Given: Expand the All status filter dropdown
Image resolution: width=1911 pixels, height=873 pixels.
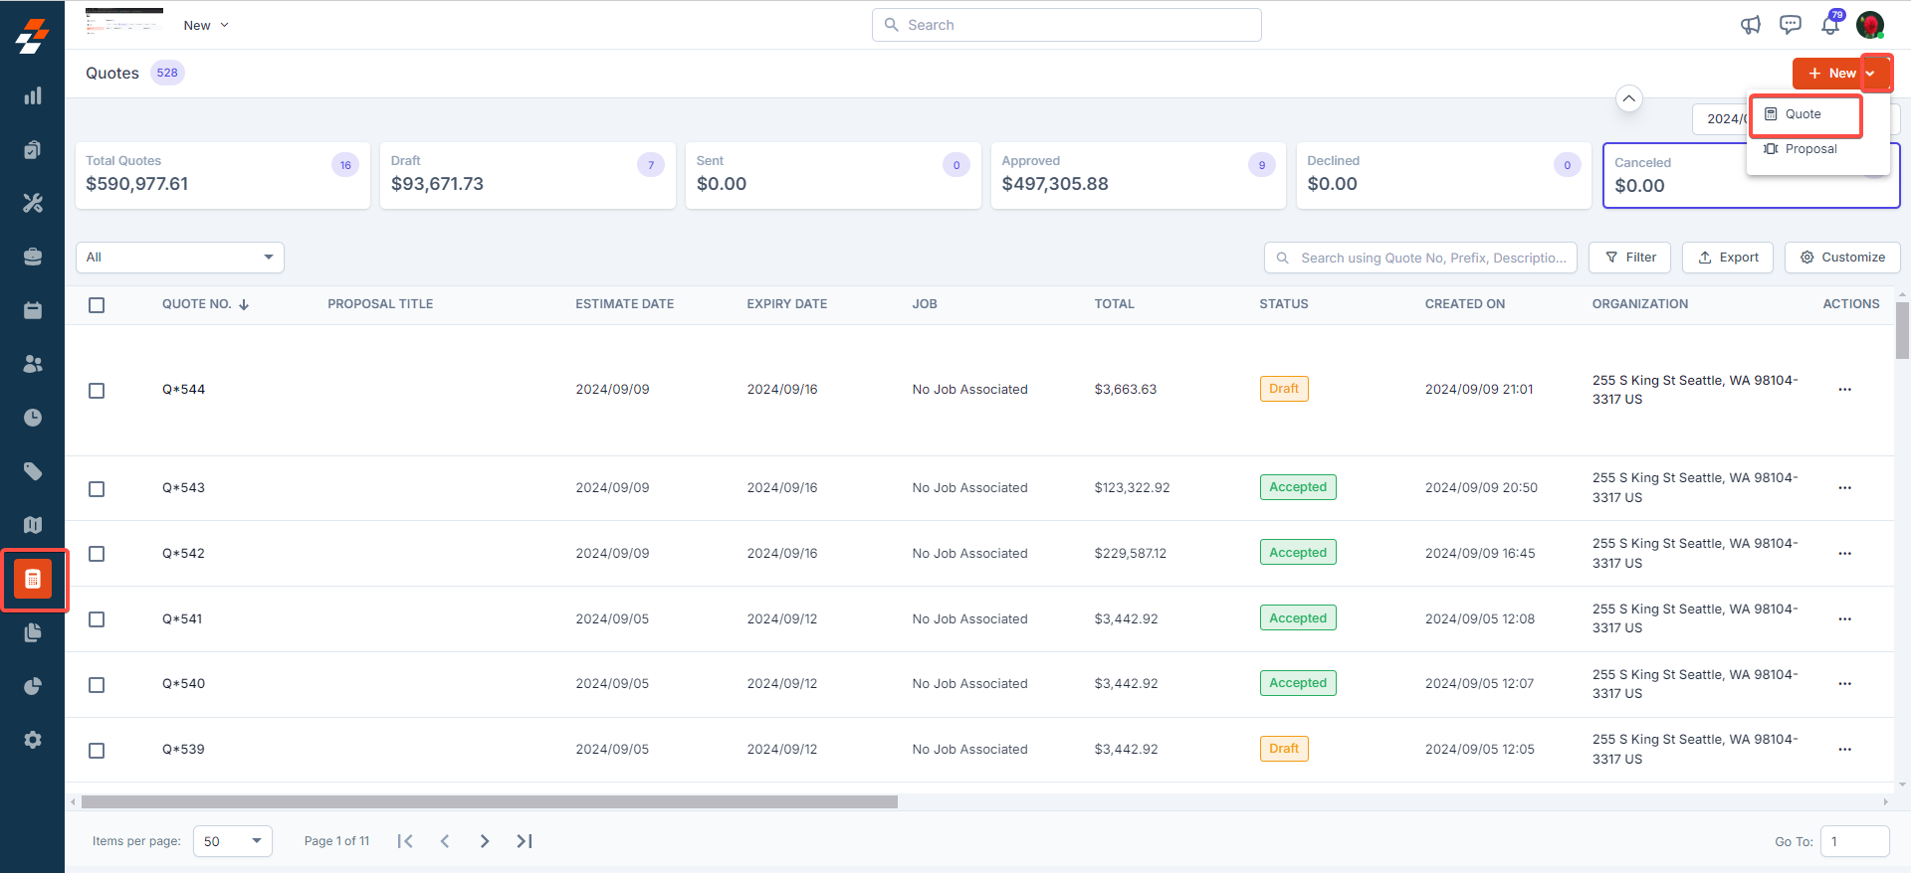Looking at the screenshot, I should tap(180, 258).
